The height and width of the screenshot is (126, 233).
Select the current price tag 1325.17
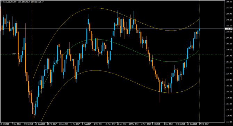coord(228,28)
